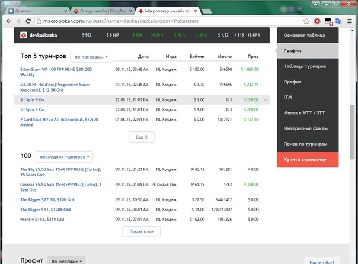358x264 pixels.
Task: Go to 'Таблицы турниров' section
Action: click(x=308, y=66)
